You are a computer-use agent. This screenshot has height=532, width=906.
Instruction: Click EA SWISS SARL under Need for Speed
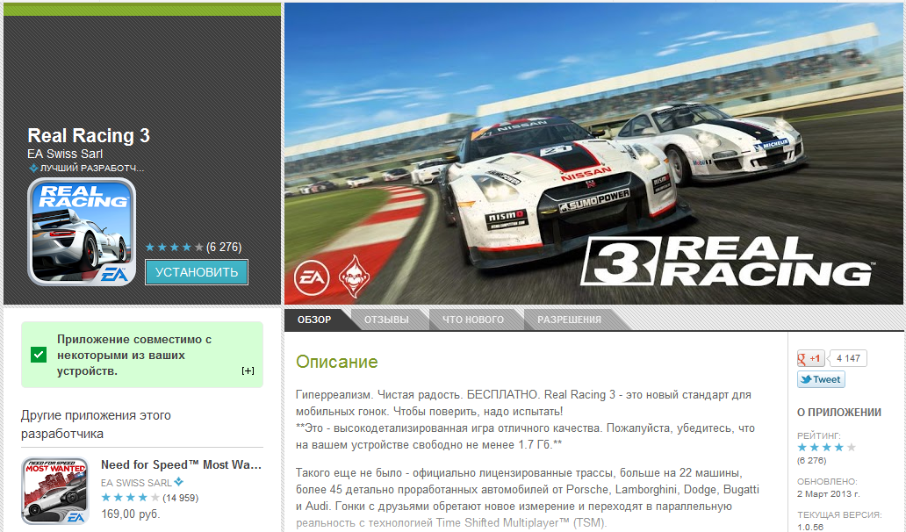click(x=136, y=483)
